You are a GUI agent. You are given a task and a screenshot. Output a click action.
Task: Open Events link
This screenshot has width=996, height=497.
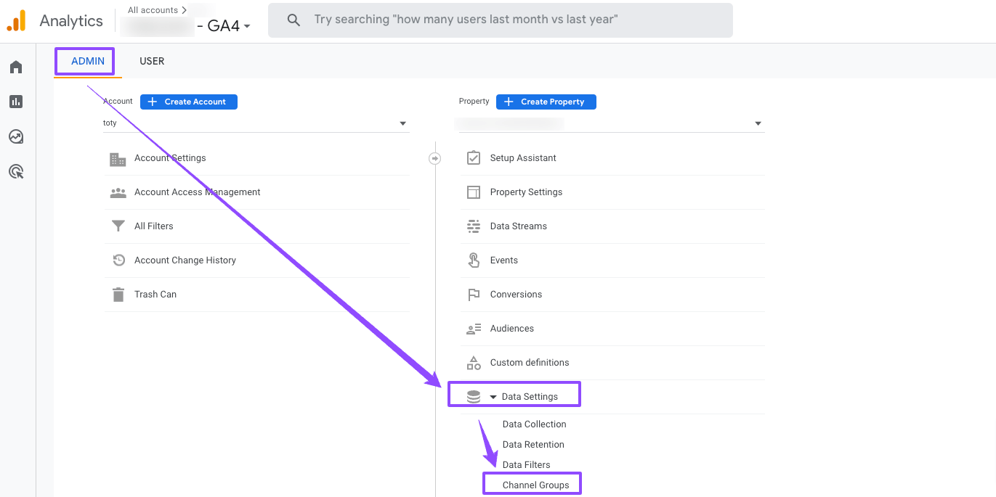(504, 260)
